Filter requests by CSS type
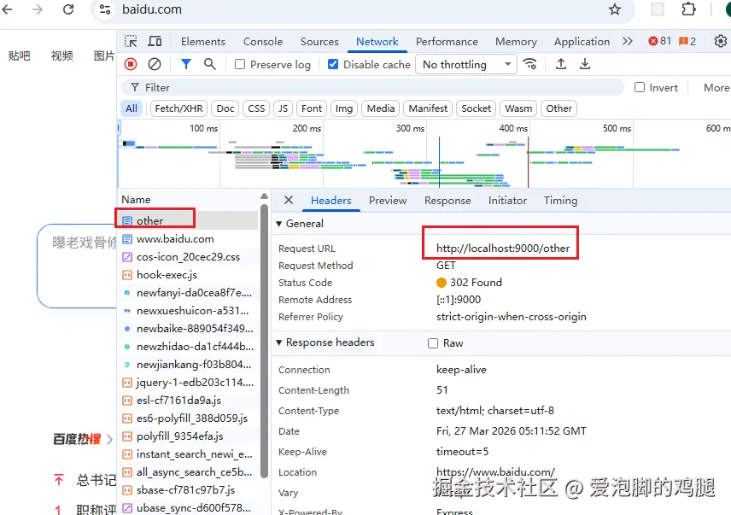This screenshot has width=731, height=515. point(256,108)
